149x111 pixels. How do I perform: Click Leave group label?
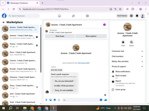tap(120, 90)
